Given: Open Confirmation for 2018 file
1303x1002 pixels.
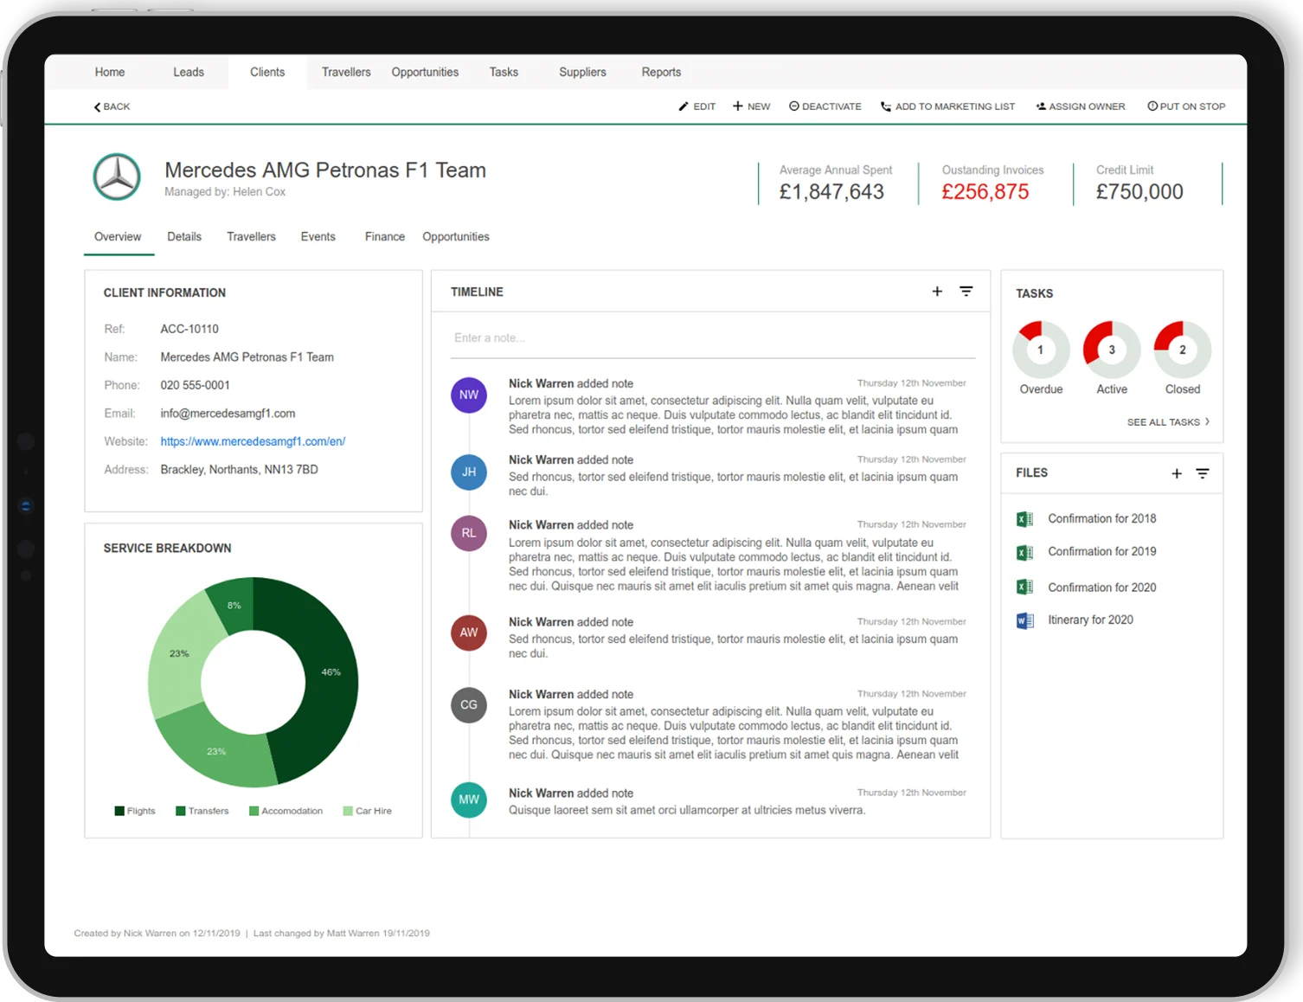Looking at the screenshot, I should pos(1102,518).
